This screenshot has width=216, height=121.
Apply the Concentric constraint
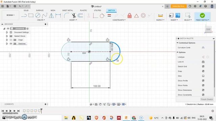click(143, 15)
